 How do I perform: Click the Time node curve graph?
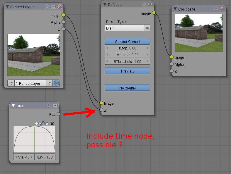click(x=34, y=139)
